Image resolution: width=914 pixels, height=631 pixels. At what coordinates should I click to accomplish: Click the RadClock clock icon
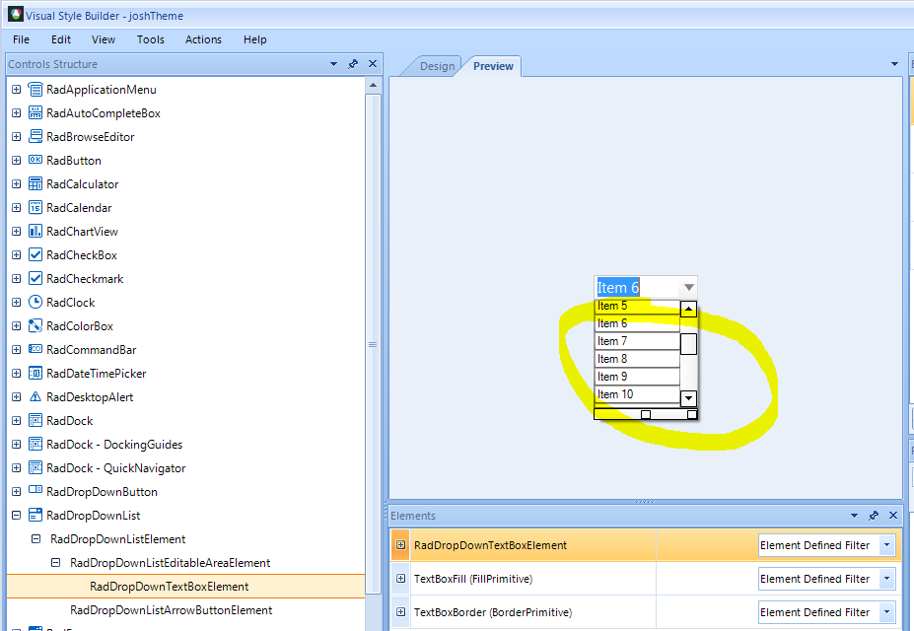35,302
